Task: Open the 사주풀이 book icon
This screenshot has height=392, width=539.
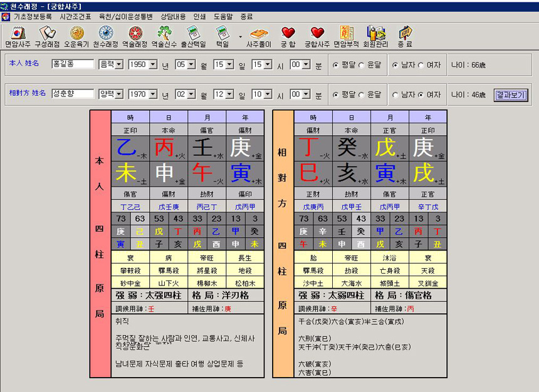Action: [x=259, y=36]
